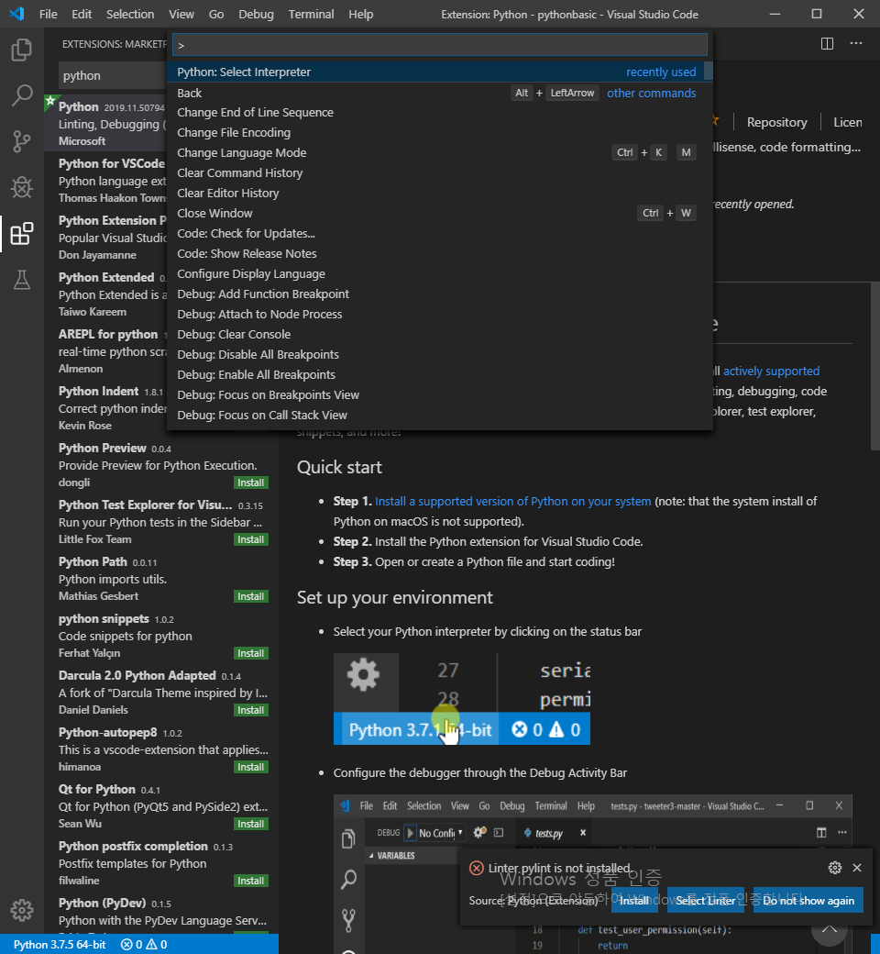Open the Help menu
The width and height of the screenshot is (880, 954).
(360, 14)
